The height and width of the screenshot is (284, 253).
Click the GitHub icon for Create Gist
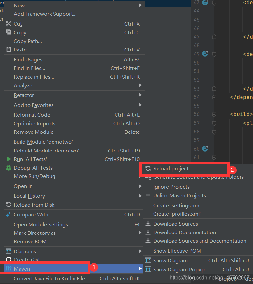[9, 259]
